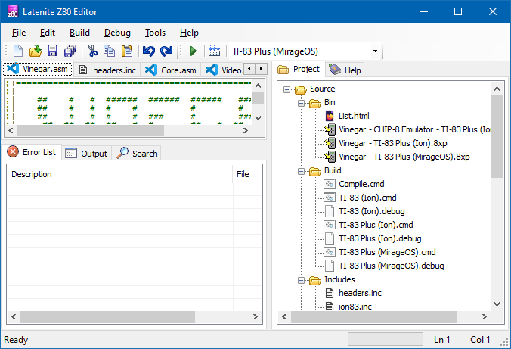Click the green Run build icon
This screenshot has width=511, height=349.
pyautogui.click(x=194, y=51)
